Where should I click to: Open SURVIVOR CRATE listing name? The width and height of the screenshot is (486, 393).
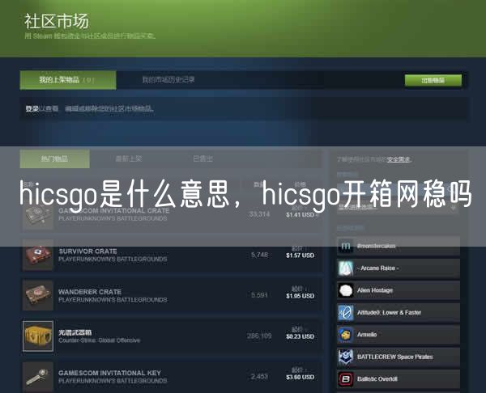point(87,251)
